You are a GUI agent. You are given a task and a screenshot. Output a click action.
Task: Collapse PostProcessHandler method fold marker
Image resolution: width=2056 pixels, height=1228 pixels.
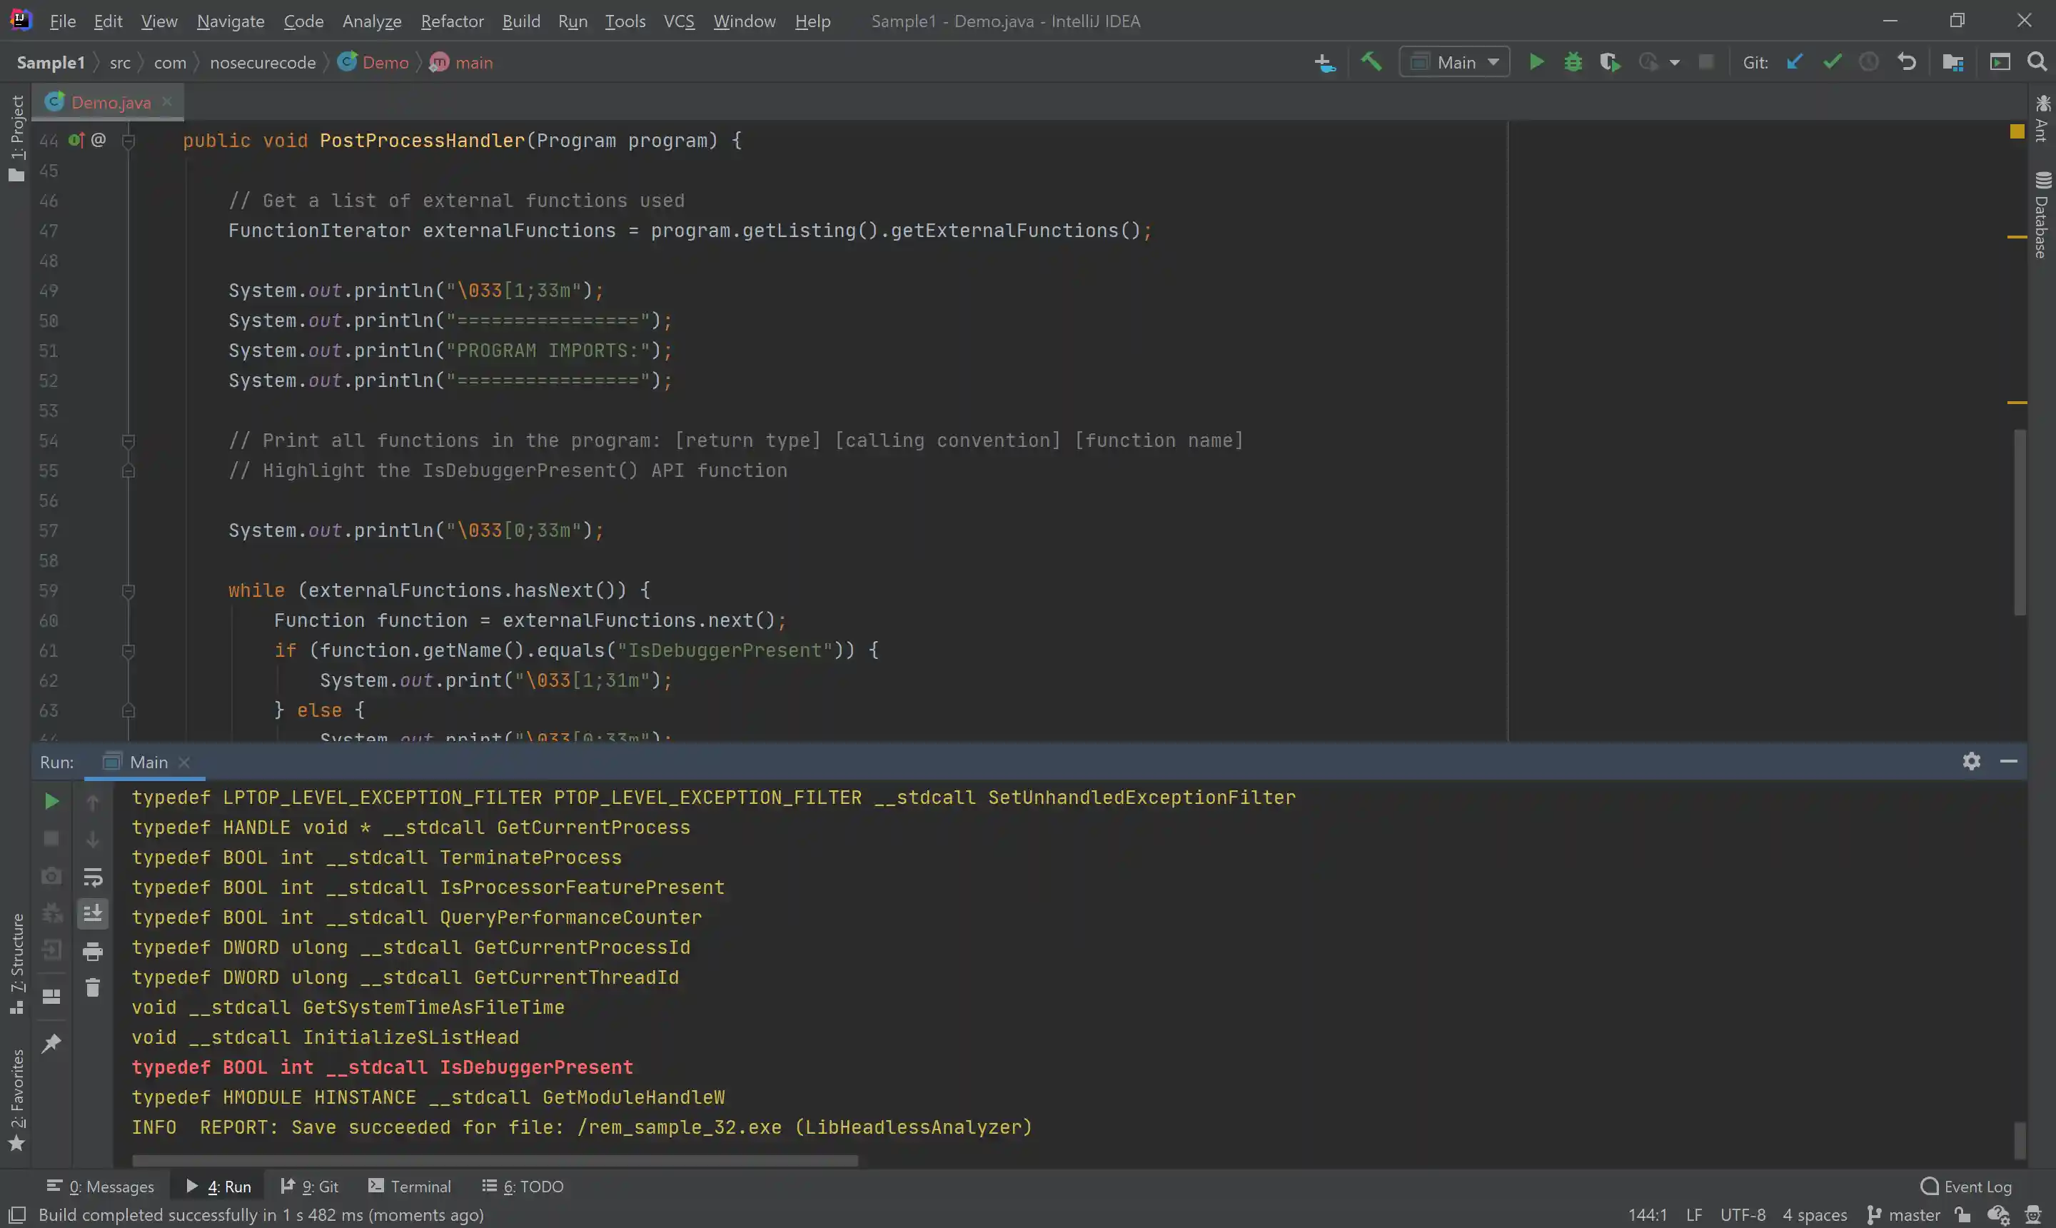click(128, 141)
